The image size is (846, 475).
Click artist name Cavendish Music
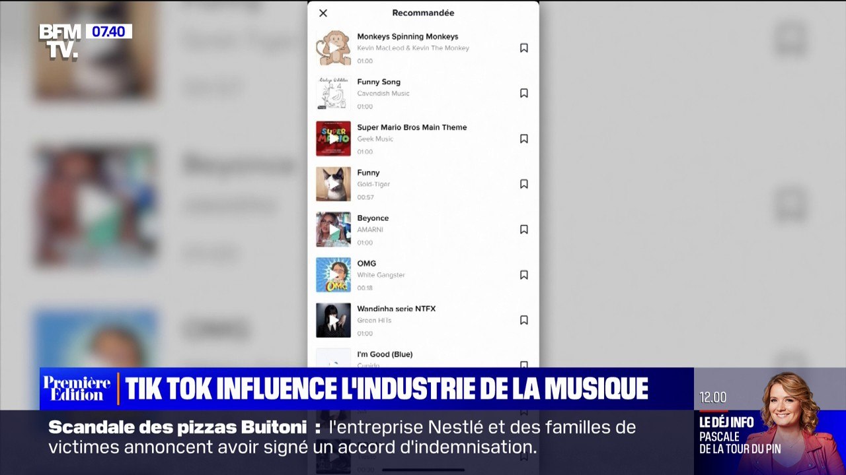tap(383, 94)
